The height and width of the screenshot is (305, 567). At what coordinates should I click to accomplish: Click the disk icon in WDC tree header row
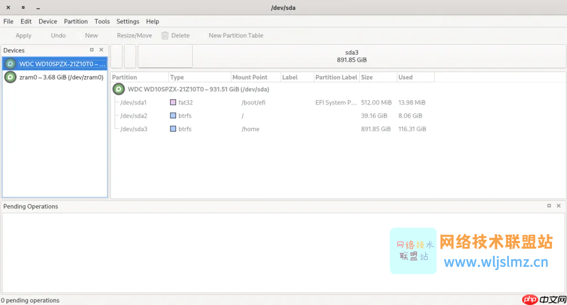pyautogui.click(x=118, y=89)
